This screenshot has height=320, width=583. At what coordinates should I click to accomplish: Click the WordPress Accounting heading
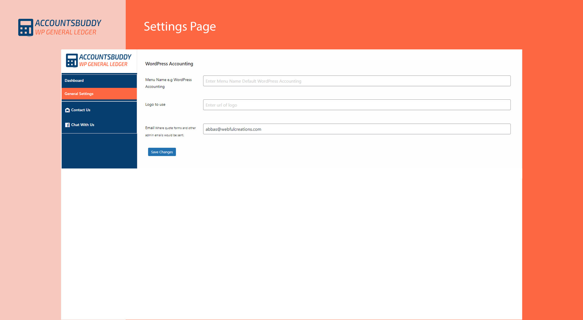[x=169, y=64]
